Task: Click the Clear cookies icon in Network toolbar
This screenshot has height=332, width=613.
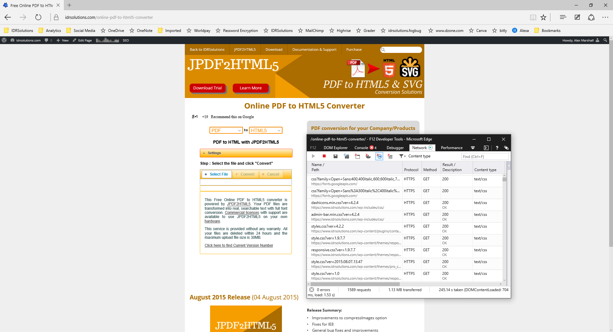Action: click(x=368, y=156)
